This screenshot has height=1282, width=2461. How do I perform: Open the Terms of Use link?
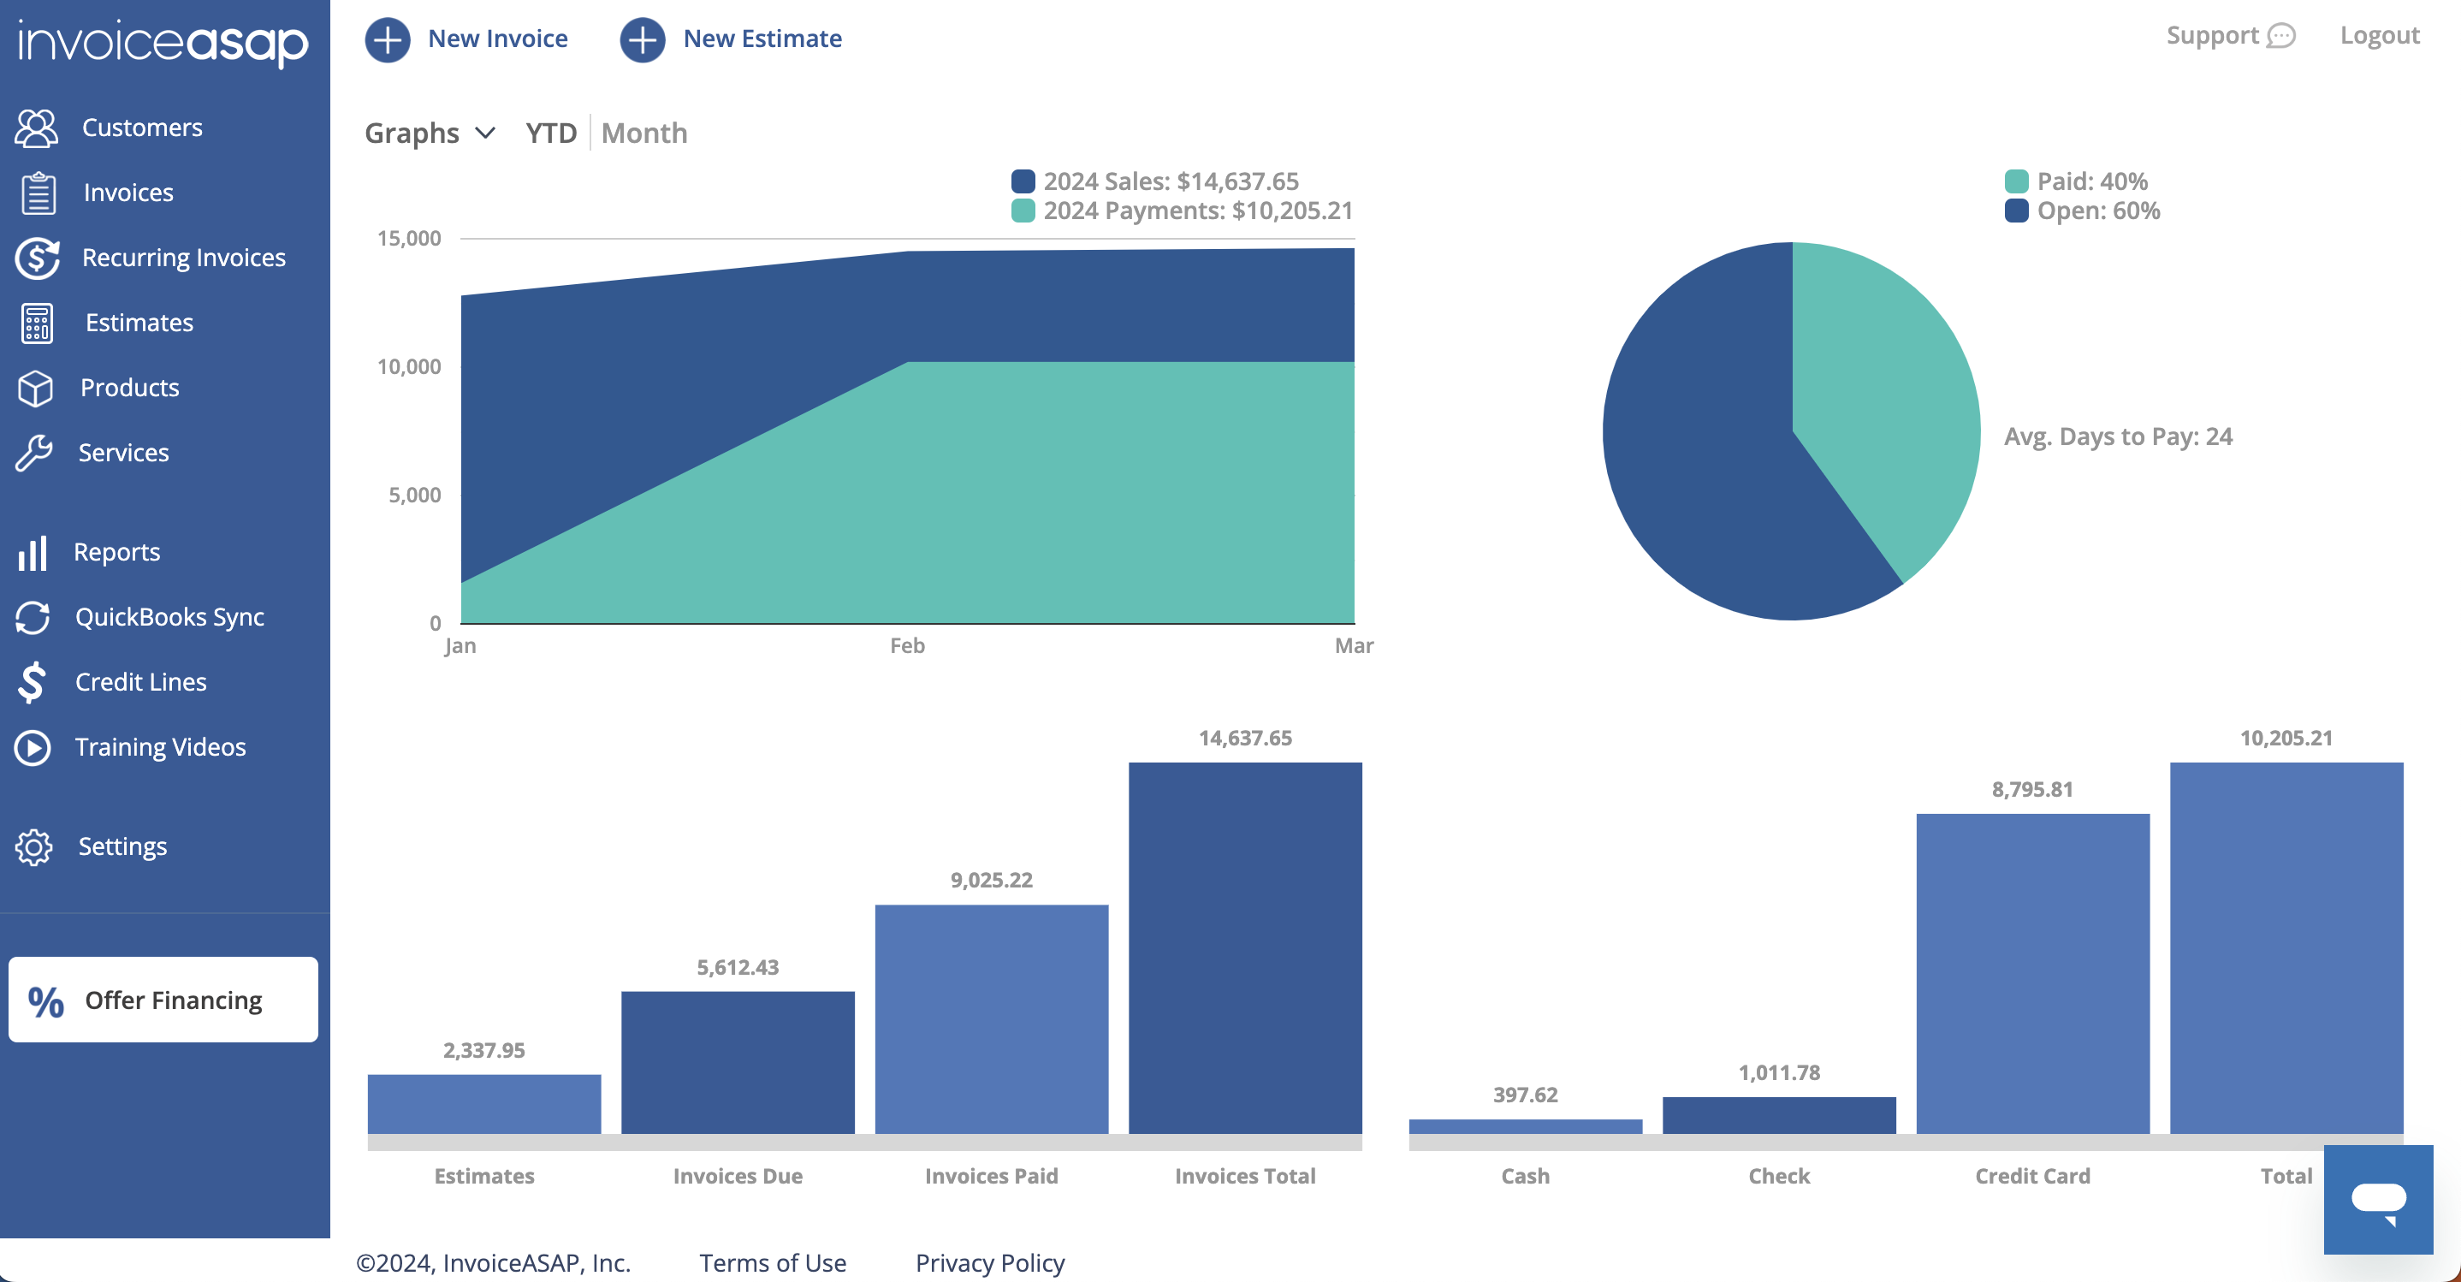[x=772, y=1262]
